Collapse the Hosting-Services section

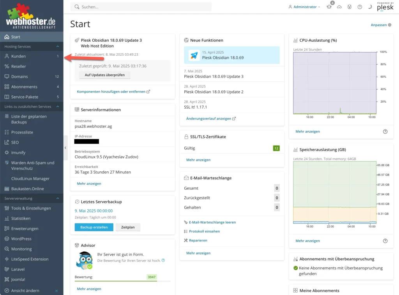tap(58, 46)
